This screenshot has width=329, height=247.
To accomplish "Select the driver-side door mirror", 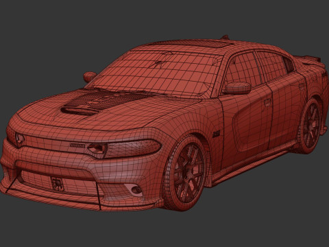I will tap(237, 88).
